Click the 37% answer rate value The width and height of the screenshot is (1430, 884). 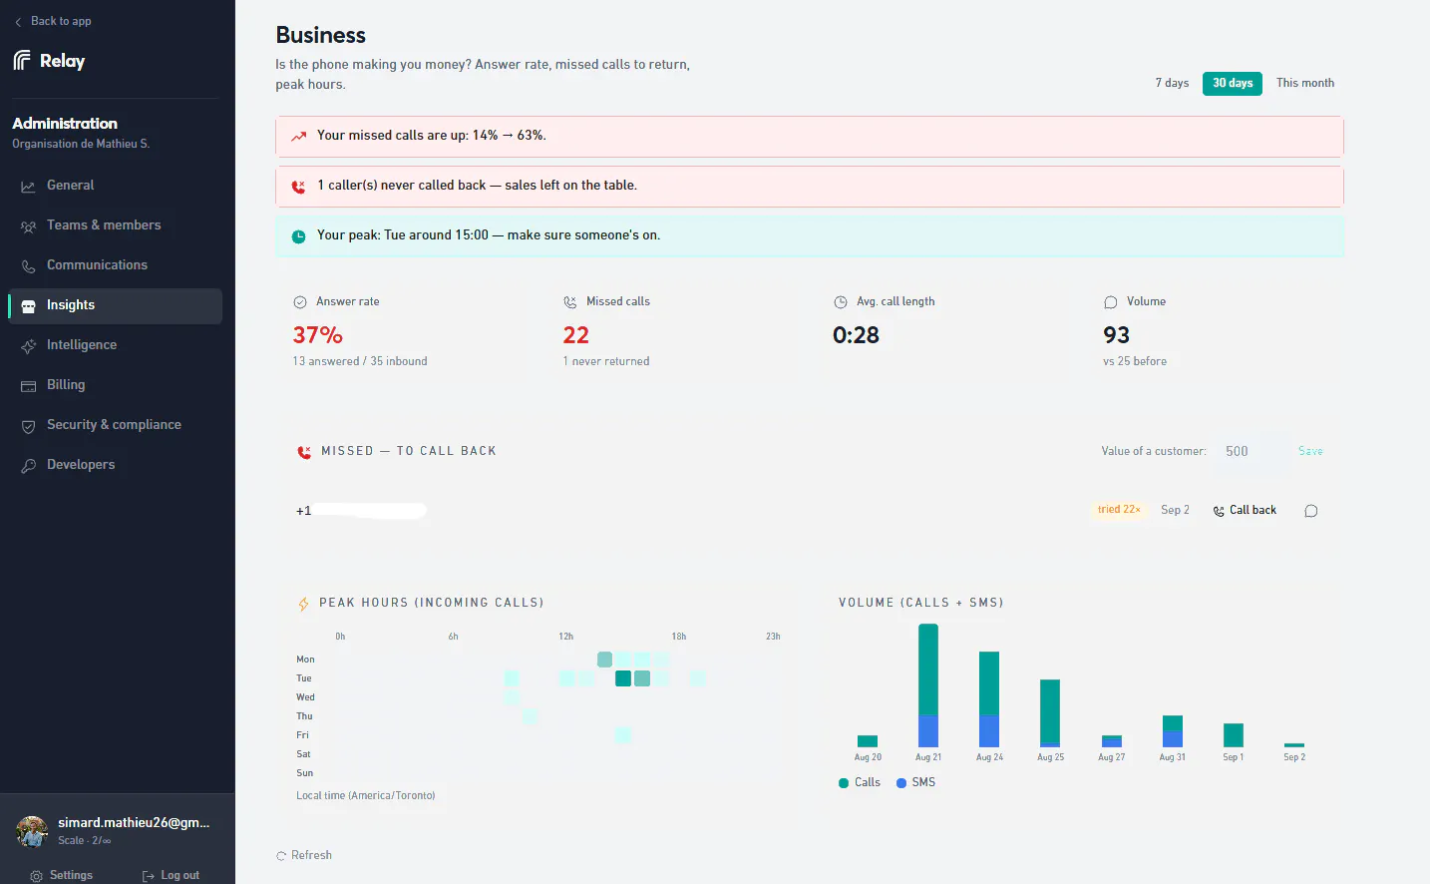[x=318, y=335]
